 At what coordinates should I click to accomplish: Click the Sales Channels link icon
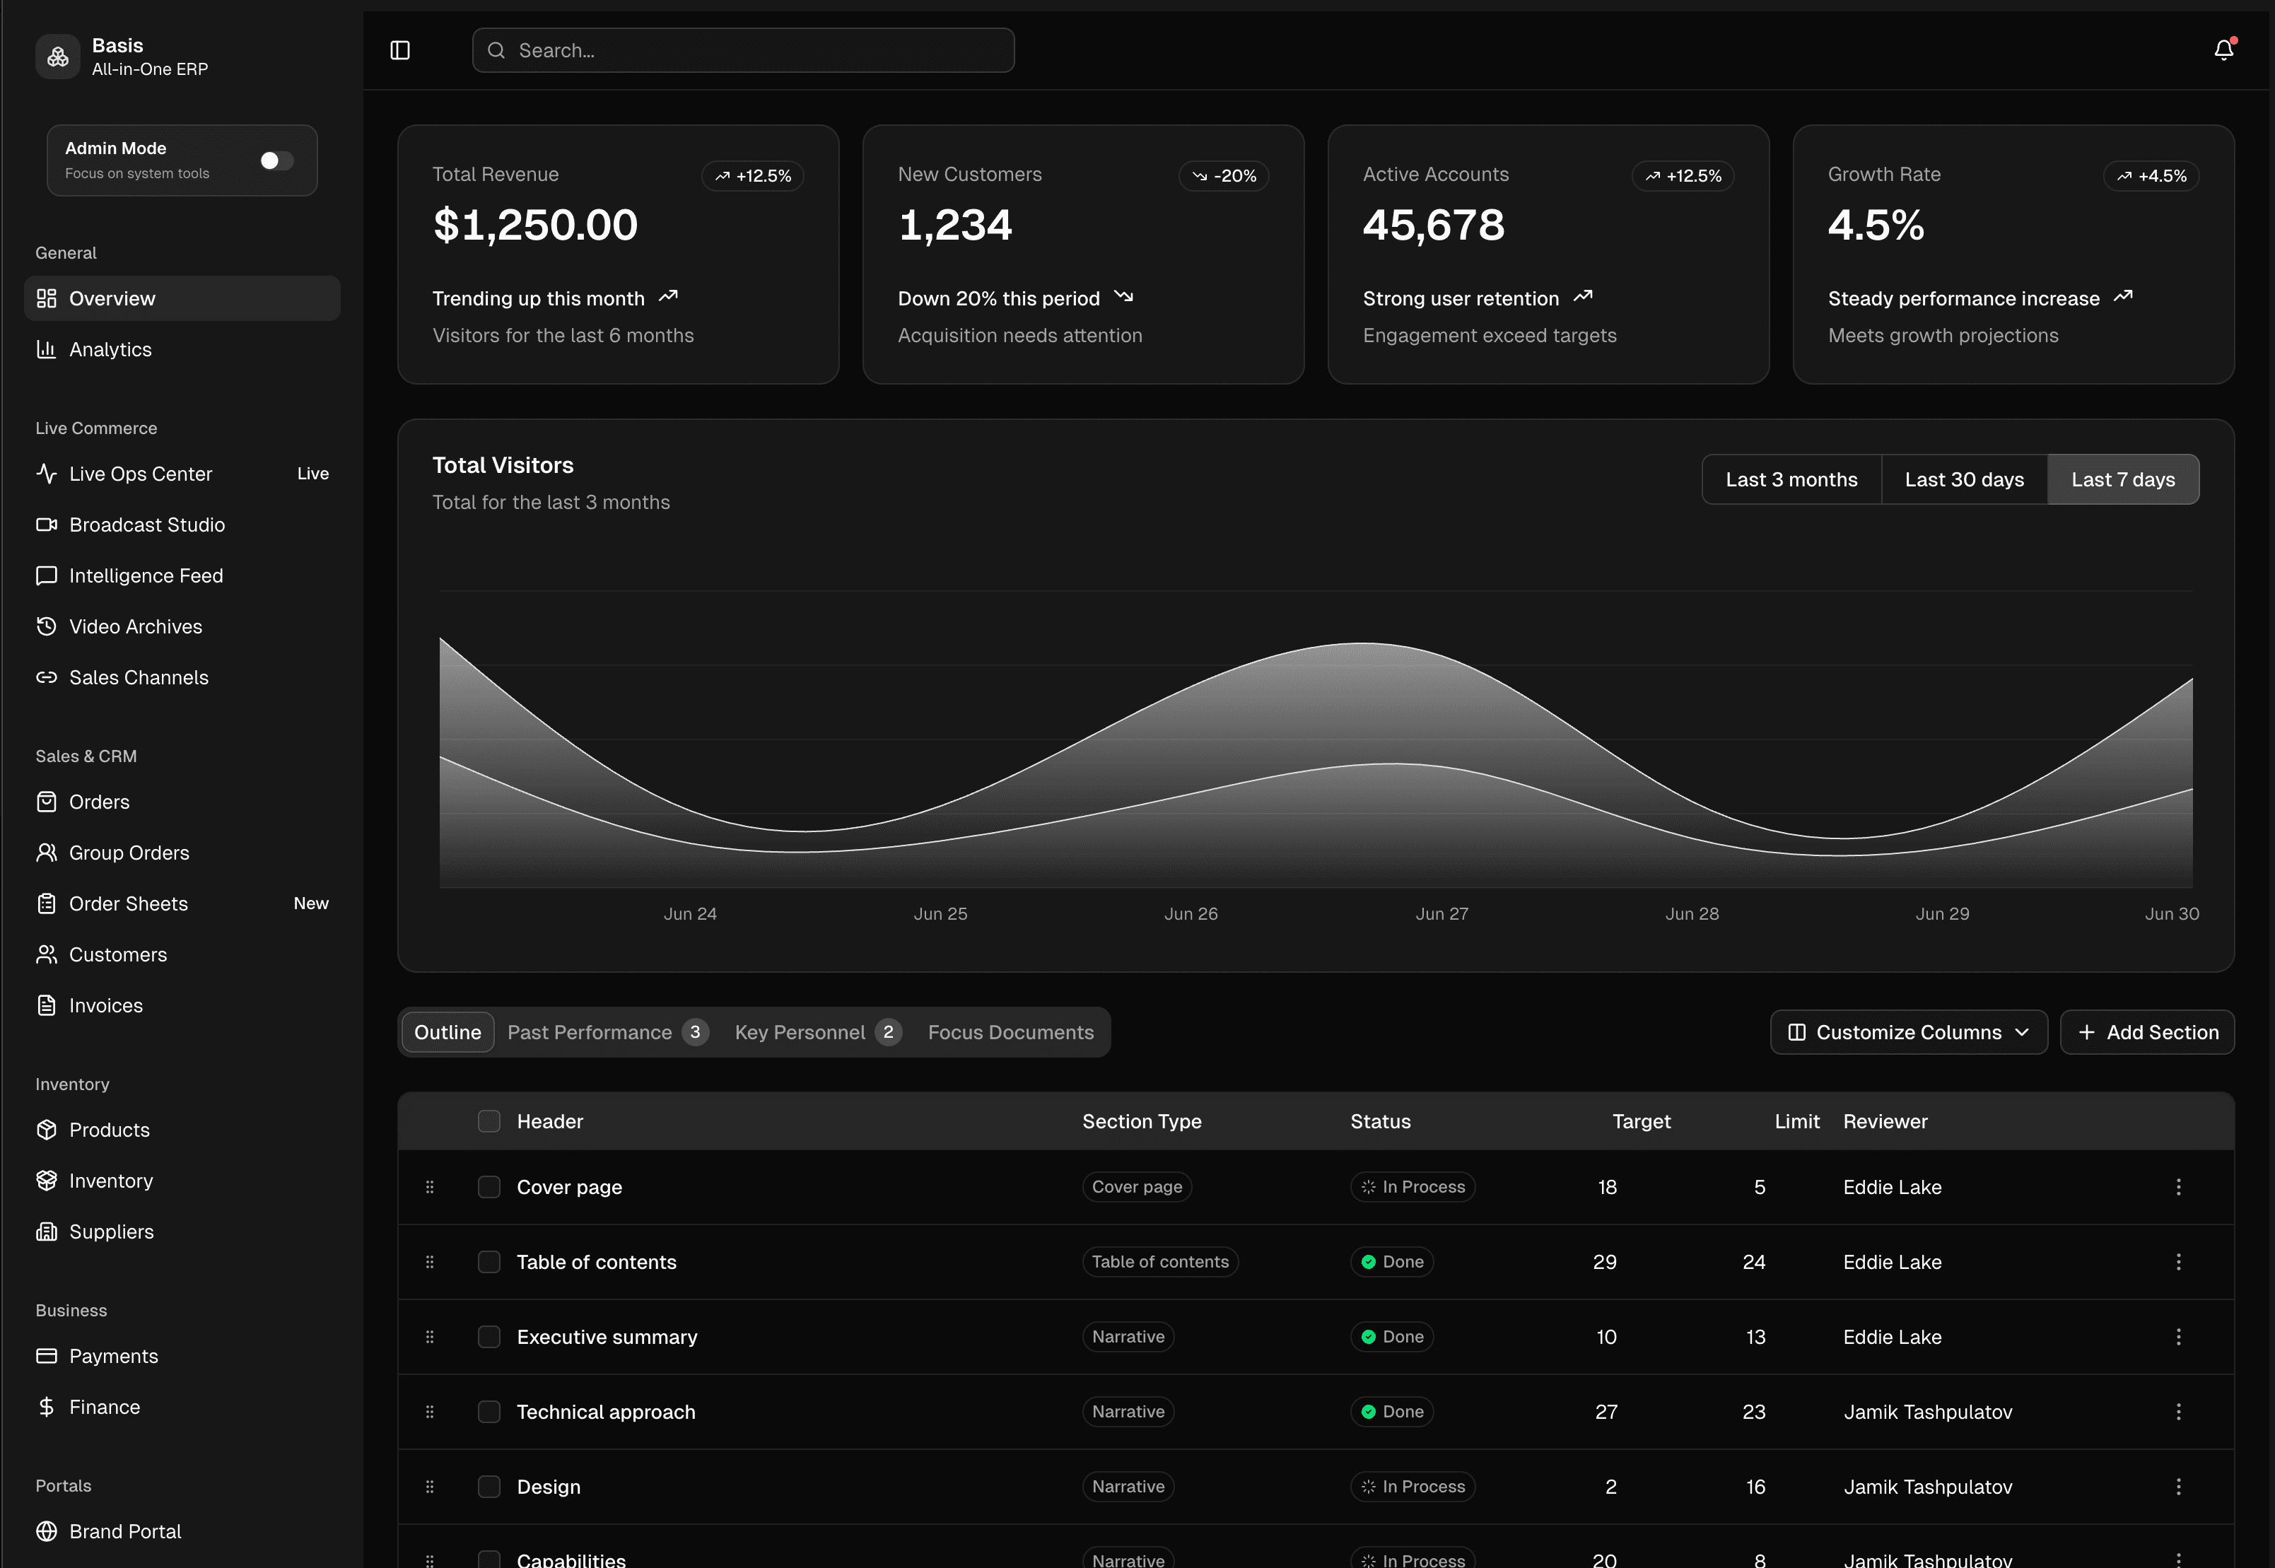click(46, 678)
